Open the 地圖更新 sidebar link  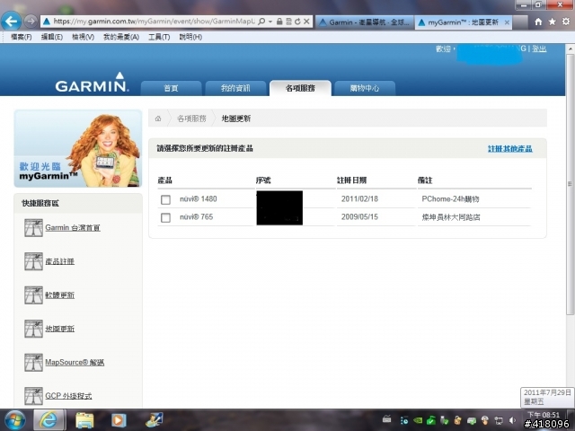point(60,329)
